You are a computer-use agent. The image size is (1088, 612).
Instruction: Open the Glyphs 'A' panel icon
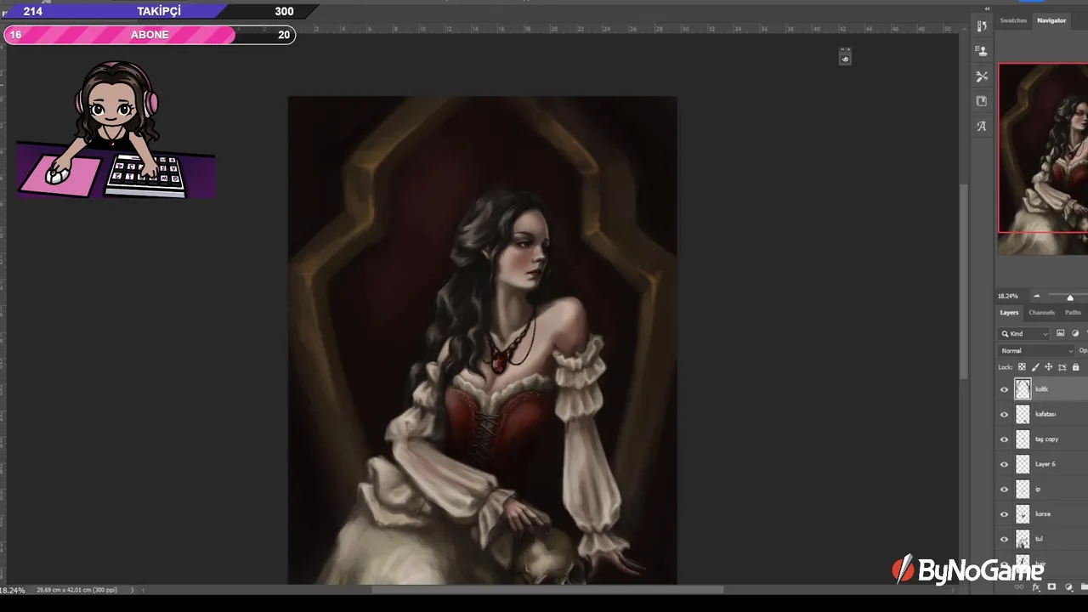(x=982, y=126)
